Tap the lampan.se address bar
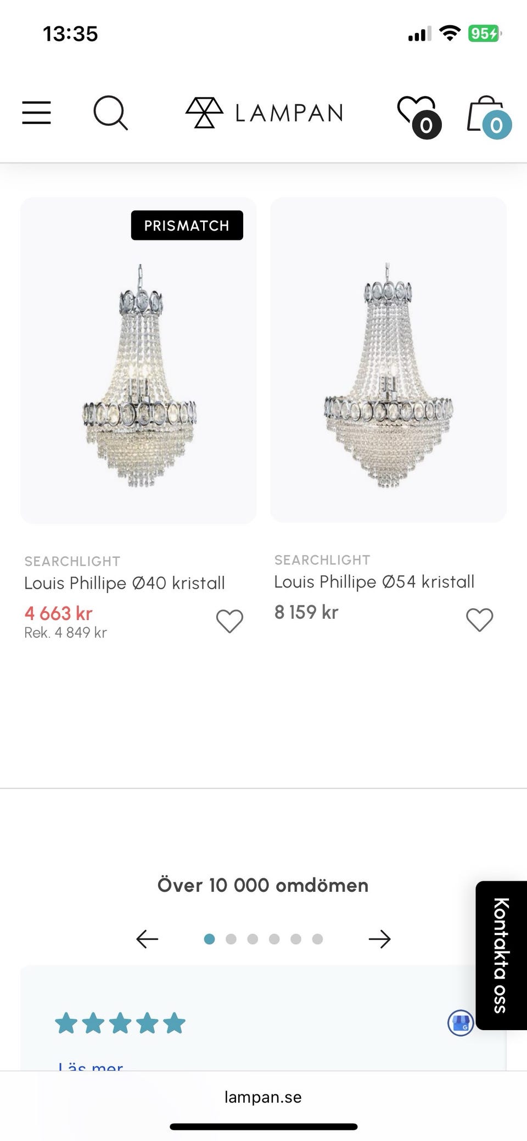The height and width of the screenshot is (1141, 527). pyautogui.click(x=263, y=1097)
